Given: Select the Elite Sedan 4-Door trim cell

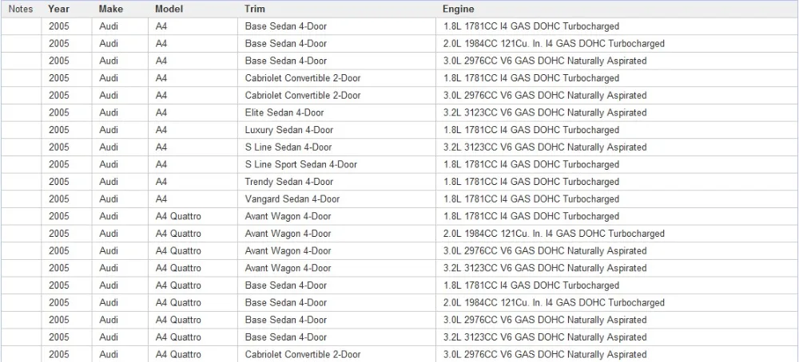Looking at the screenshot, I should point(337,113).
